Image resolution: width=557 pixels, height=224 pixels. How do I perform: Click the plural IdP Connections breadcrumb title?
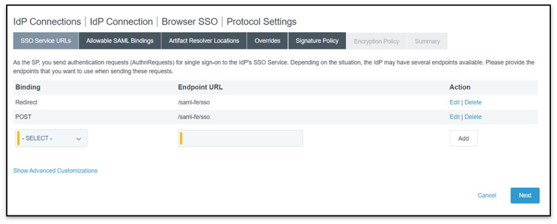point(47,22)
